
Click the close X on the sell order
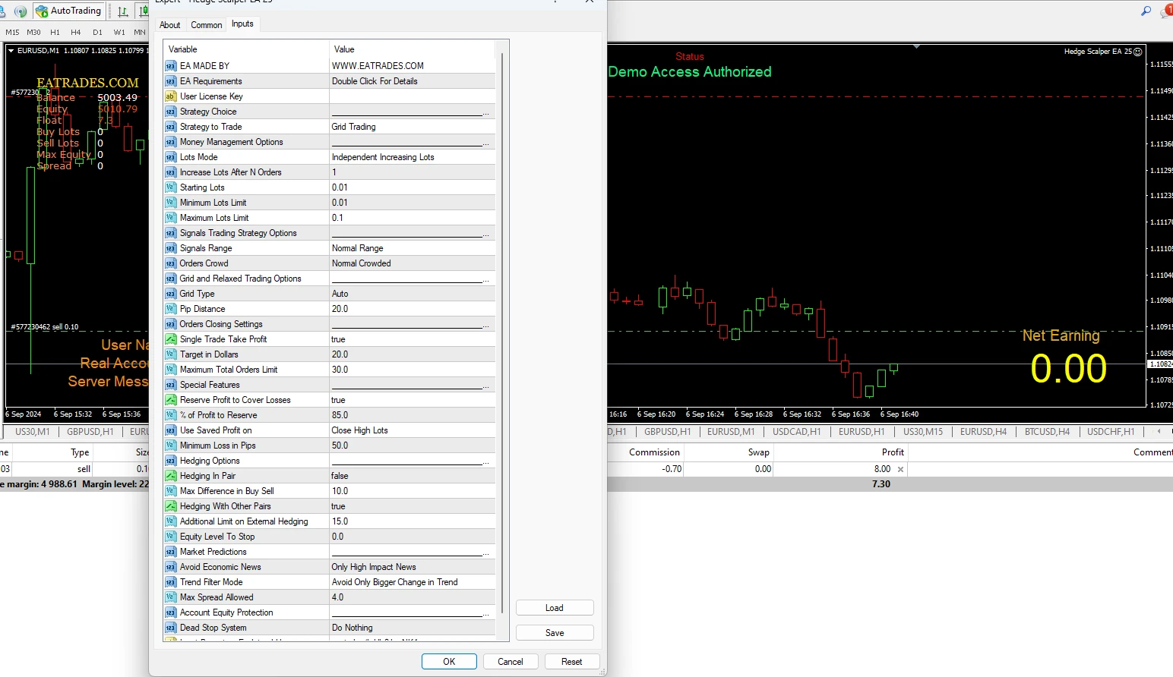pos(900,469)
